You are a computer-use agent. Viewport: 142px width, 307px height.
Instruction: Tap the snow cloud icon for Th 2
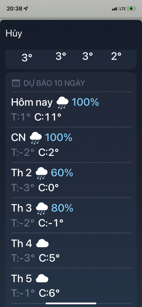[x=42, y=174]
